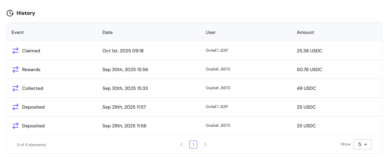
Task: Click swap icon for Sep 29th 11:56 deposit
Action: (x=16, y=126)
